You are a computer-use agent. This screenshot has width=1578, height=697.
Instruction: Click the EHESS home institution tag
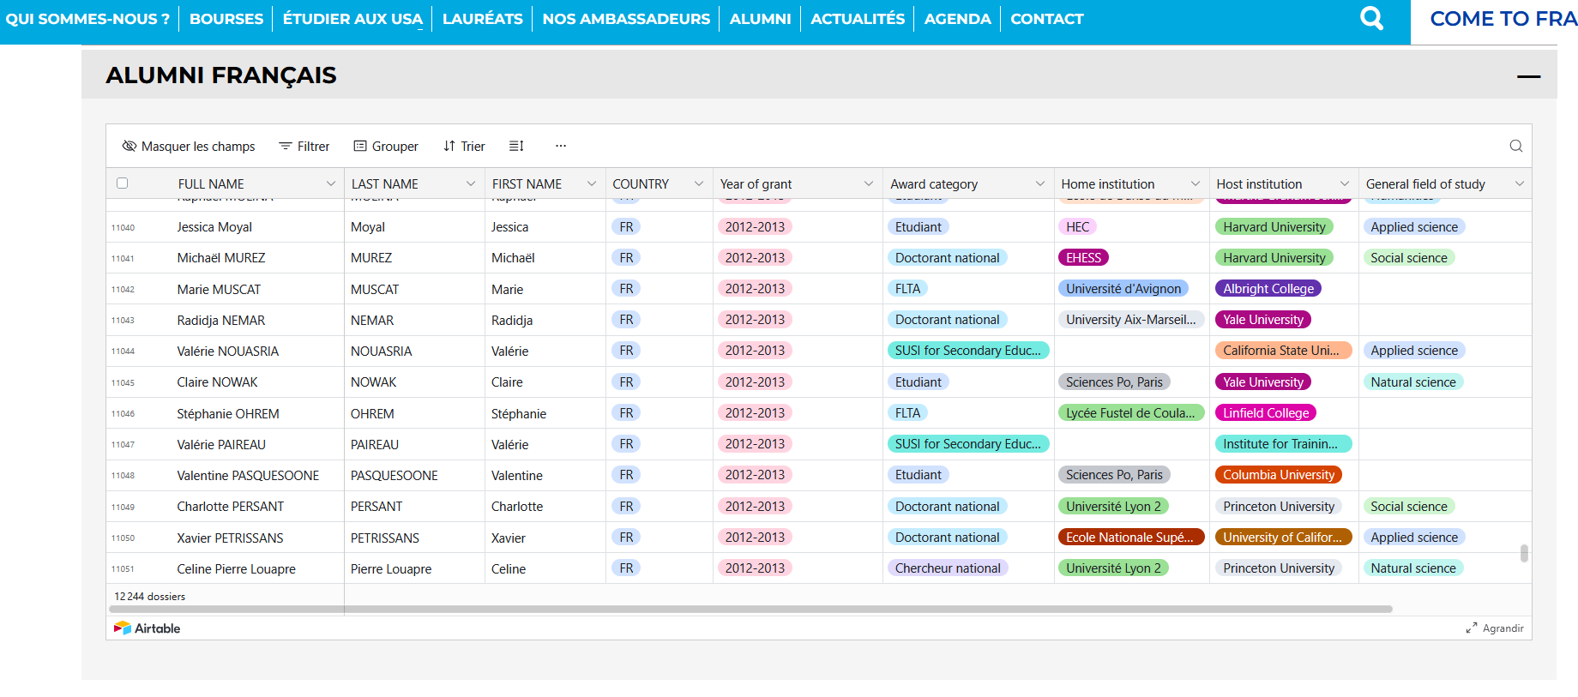[1083, 258]
